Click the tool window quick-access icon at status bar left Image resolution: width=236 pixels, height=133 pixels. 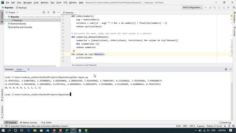(2, 126)
